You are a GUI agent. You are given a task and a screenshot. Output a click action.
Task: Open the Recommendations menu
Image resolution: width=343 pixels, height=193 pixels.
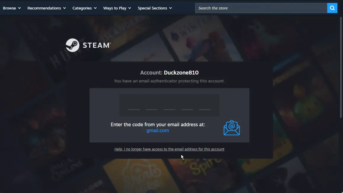coord(47,8)
